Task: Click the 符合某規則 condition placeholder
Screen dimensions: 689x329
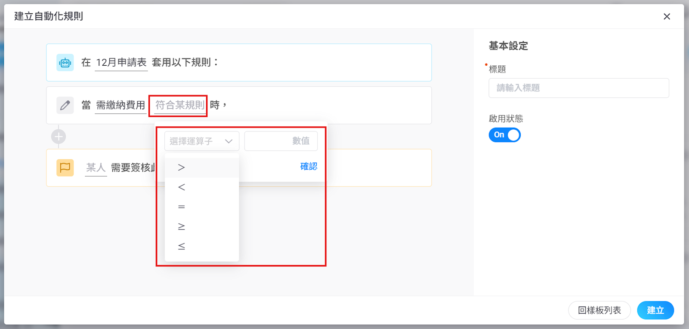Action: tap(179, 105)
